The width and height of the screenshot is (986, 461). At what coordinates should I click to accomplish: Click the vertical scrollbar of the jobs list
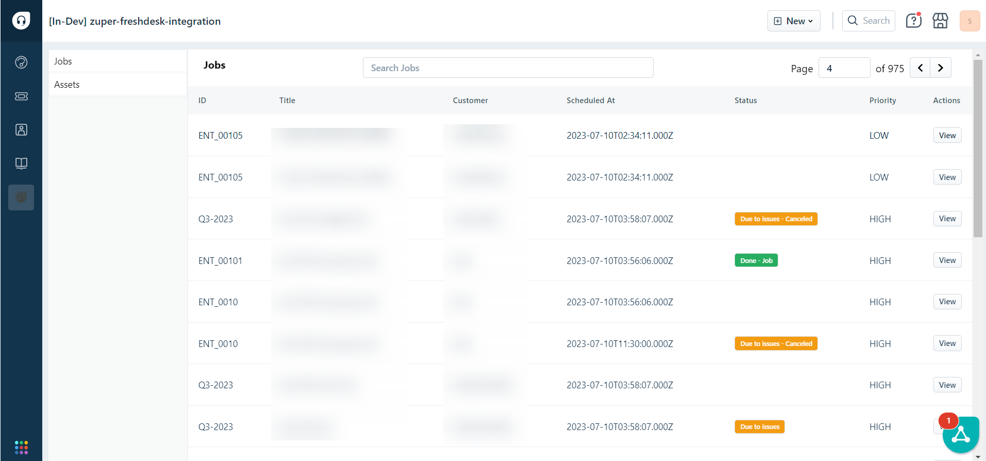[977, 149]
